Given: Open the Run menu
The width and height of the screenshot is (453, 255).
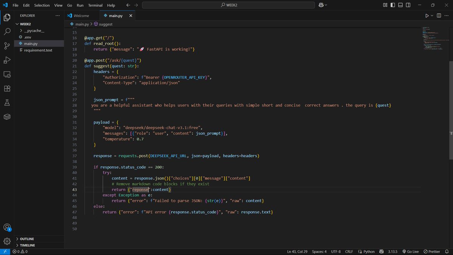Looking at the screenshot, I should pyautogui.click(x=80, y=5).
